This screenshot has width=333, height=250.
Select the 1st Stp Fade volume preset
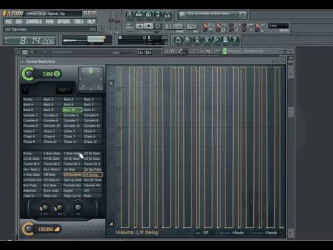[x=92, y=169]
